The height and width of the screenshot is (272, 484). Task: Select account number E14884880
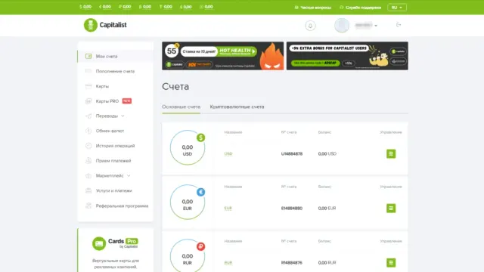pyautogui.click(x=292, y=209)
